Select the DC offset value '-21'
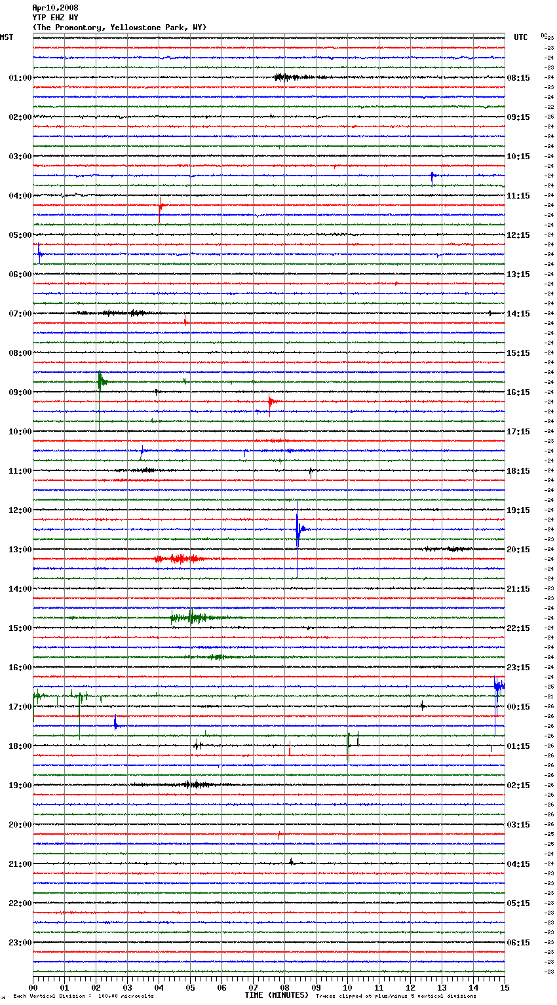Viewport: 557px width, 1005px height. [x=549, y=696]
